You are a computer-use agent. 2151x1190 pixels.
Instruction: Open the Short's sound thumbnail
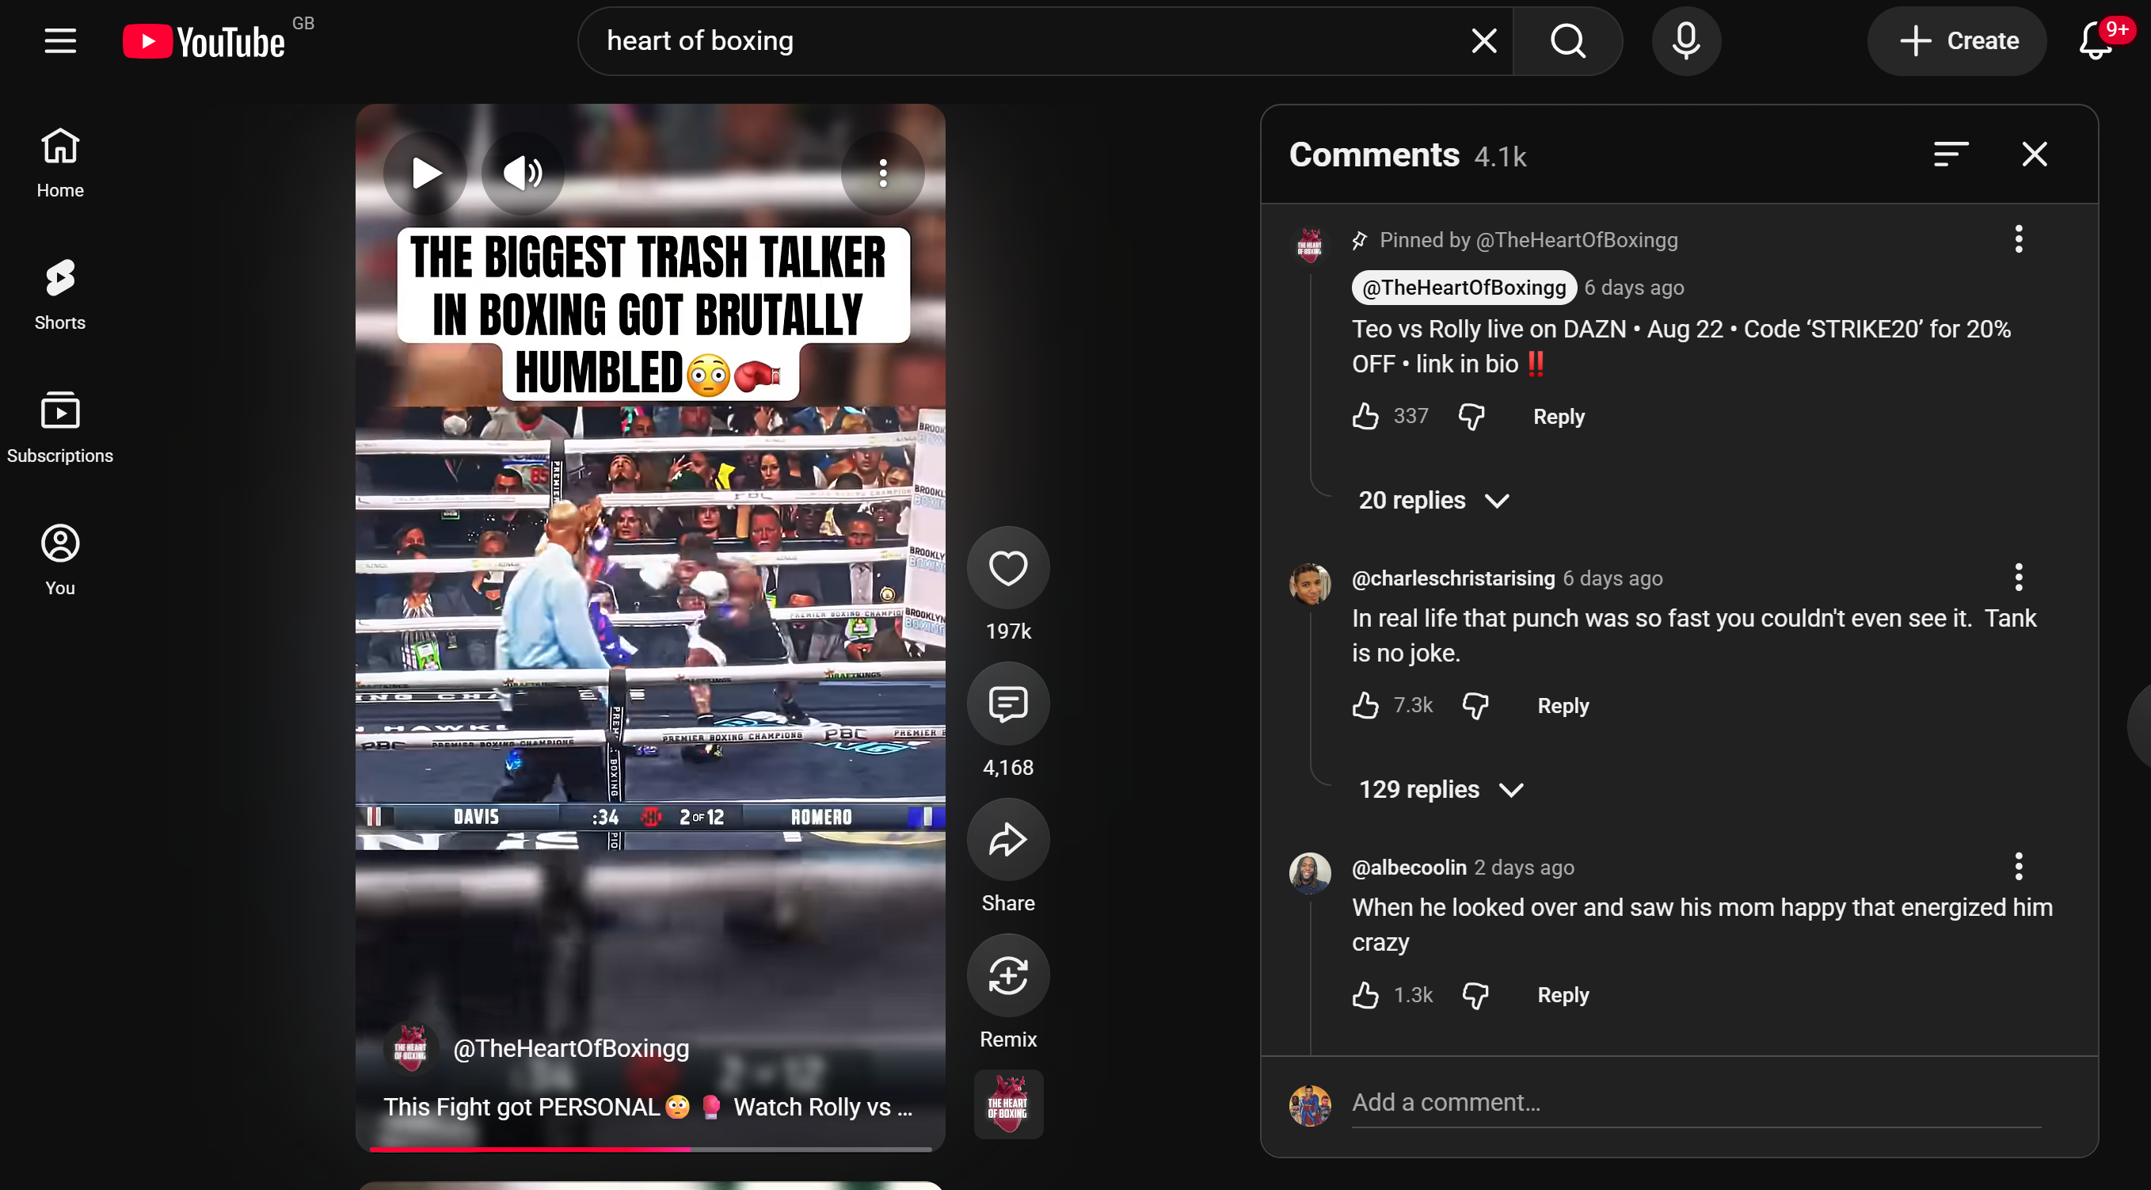point(1008,1104)
